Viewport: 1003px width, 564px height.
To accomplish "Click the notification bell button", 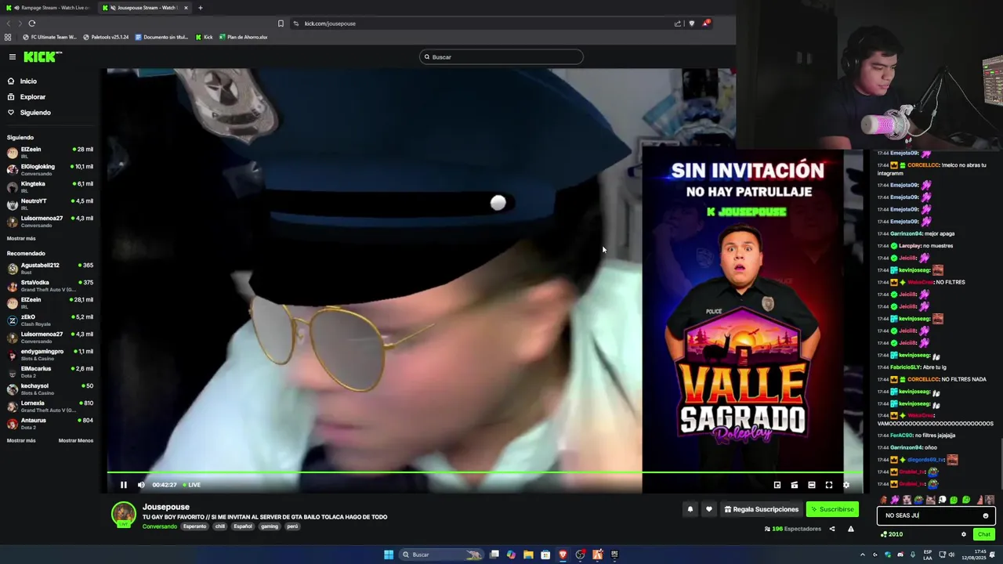I will click(690, 509).
